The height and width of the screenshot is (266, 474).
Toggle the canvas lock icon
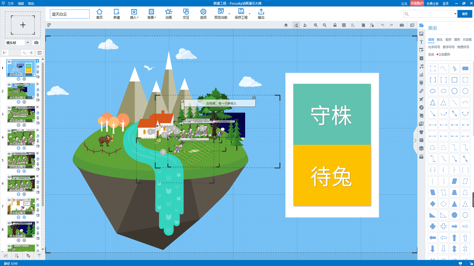coord(335,25)
